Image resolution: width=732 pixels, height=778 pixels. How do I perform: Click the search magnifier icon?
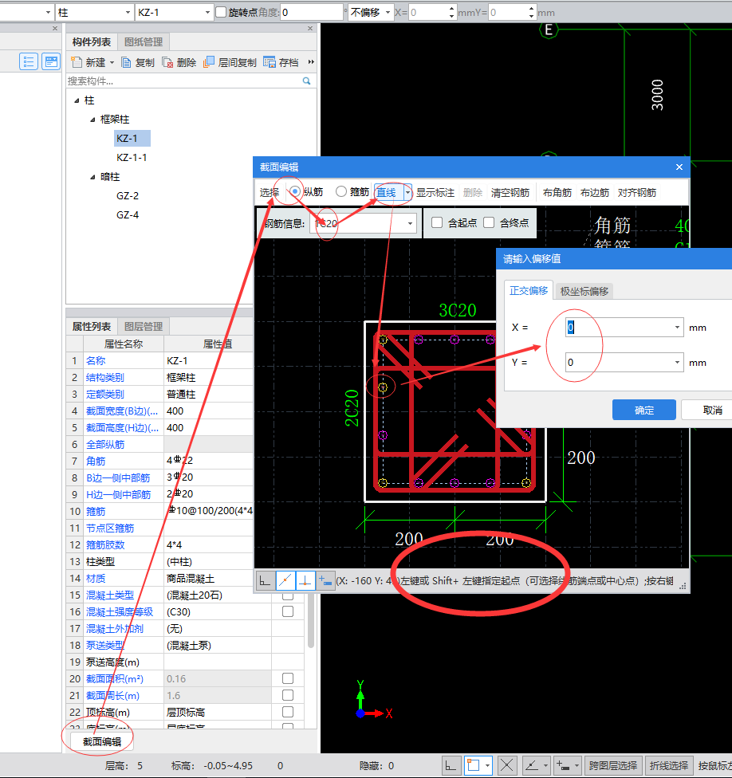[x=307, y=81]
